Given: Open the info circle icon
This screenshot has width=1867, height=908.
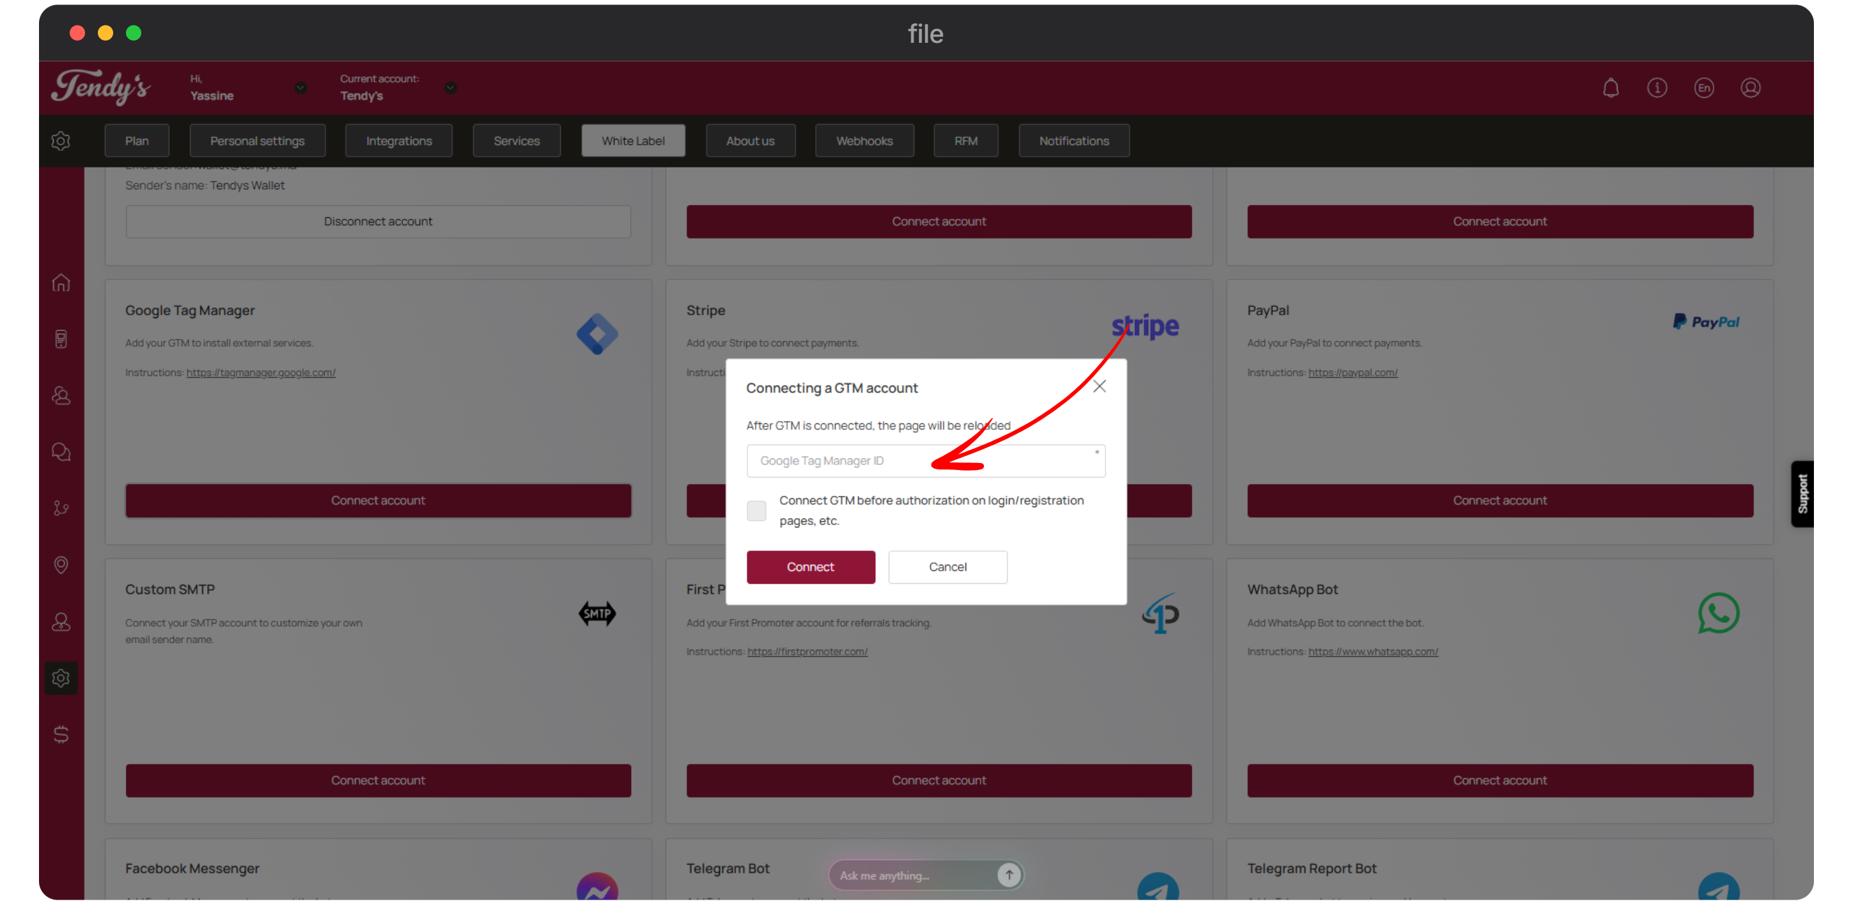Looking at the screenshot, I should coord(1657,88).
